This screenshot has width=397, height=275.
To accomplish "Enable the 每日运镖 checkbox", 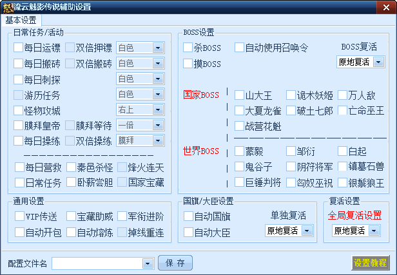I will [x=19, y=48].
